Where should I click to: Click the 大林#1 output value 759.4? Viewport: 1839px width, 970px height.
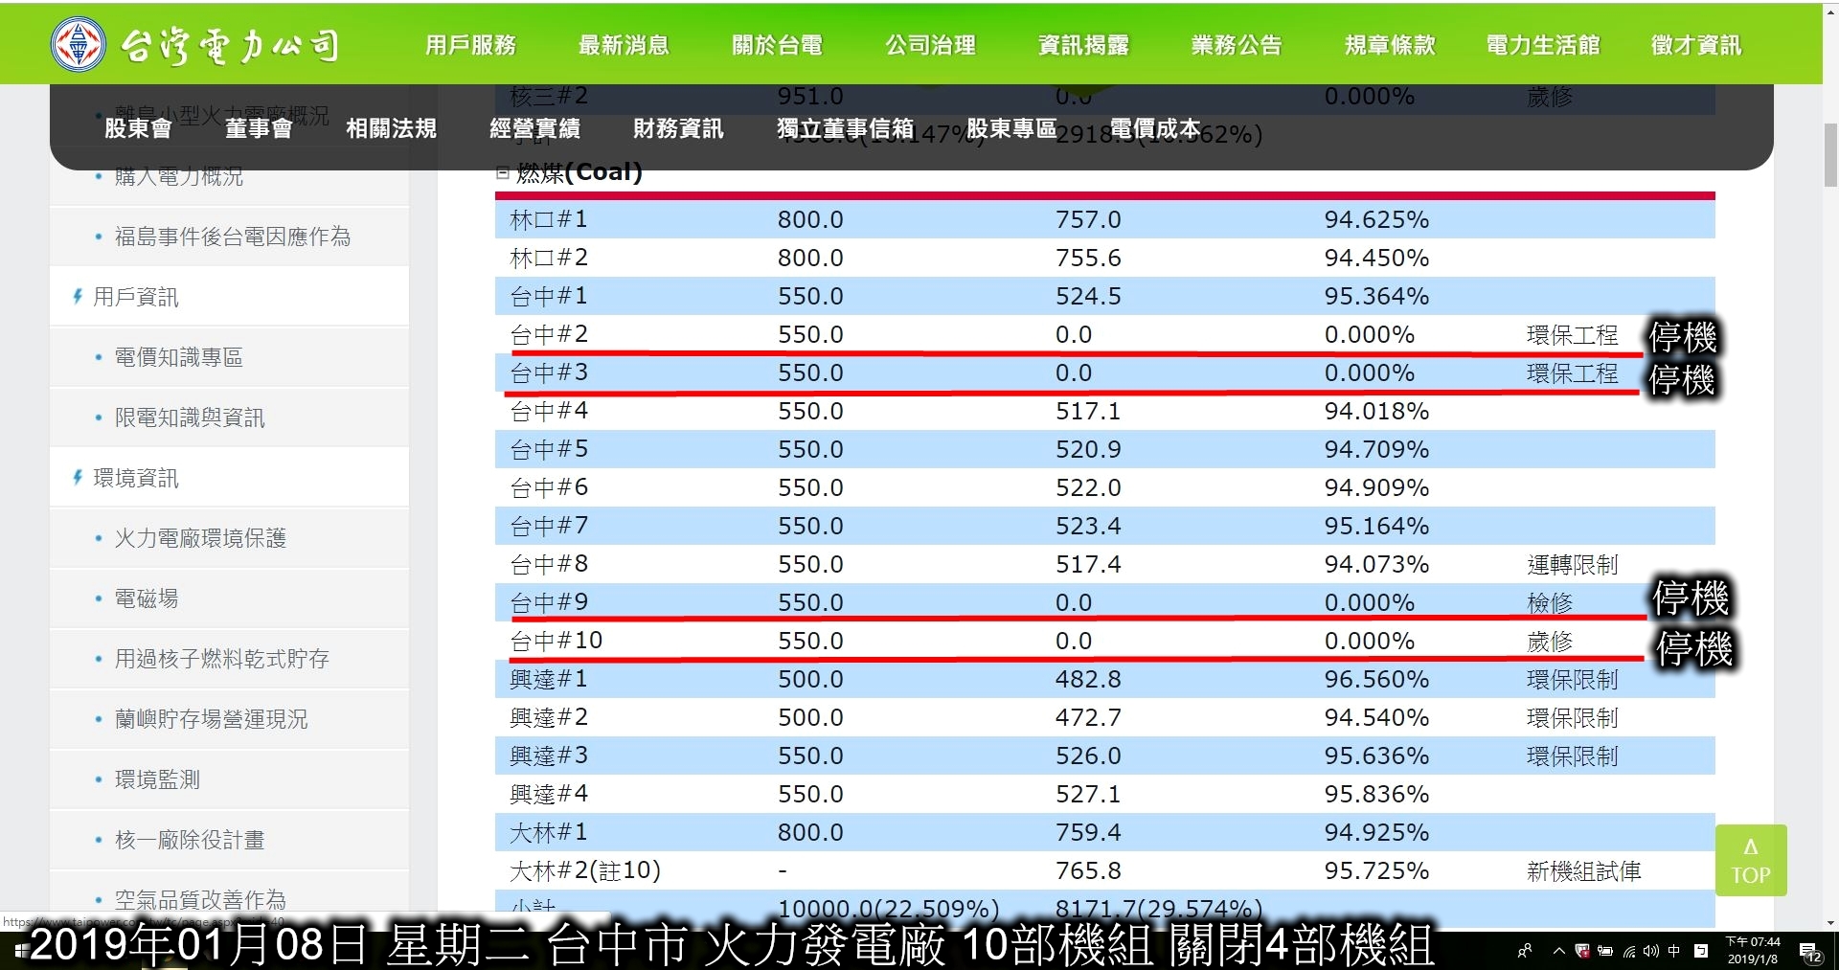coord(1088,832)
